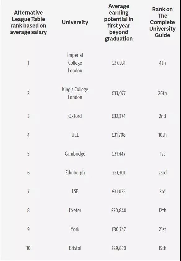Screen dimensions: 181x261
Task: Click the University column header
Action: (x=75, y=22)
